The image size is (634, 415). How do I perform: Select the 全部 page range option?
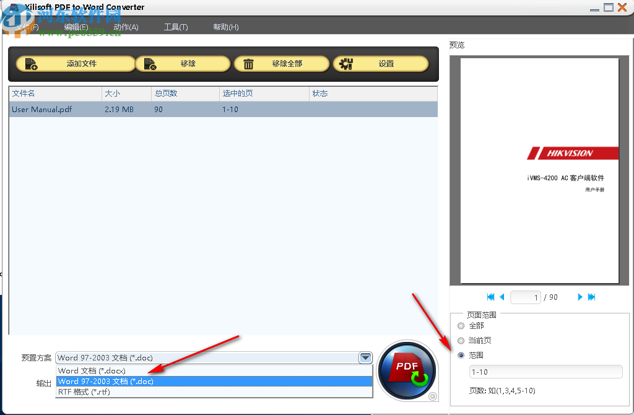tap(461, 325)
